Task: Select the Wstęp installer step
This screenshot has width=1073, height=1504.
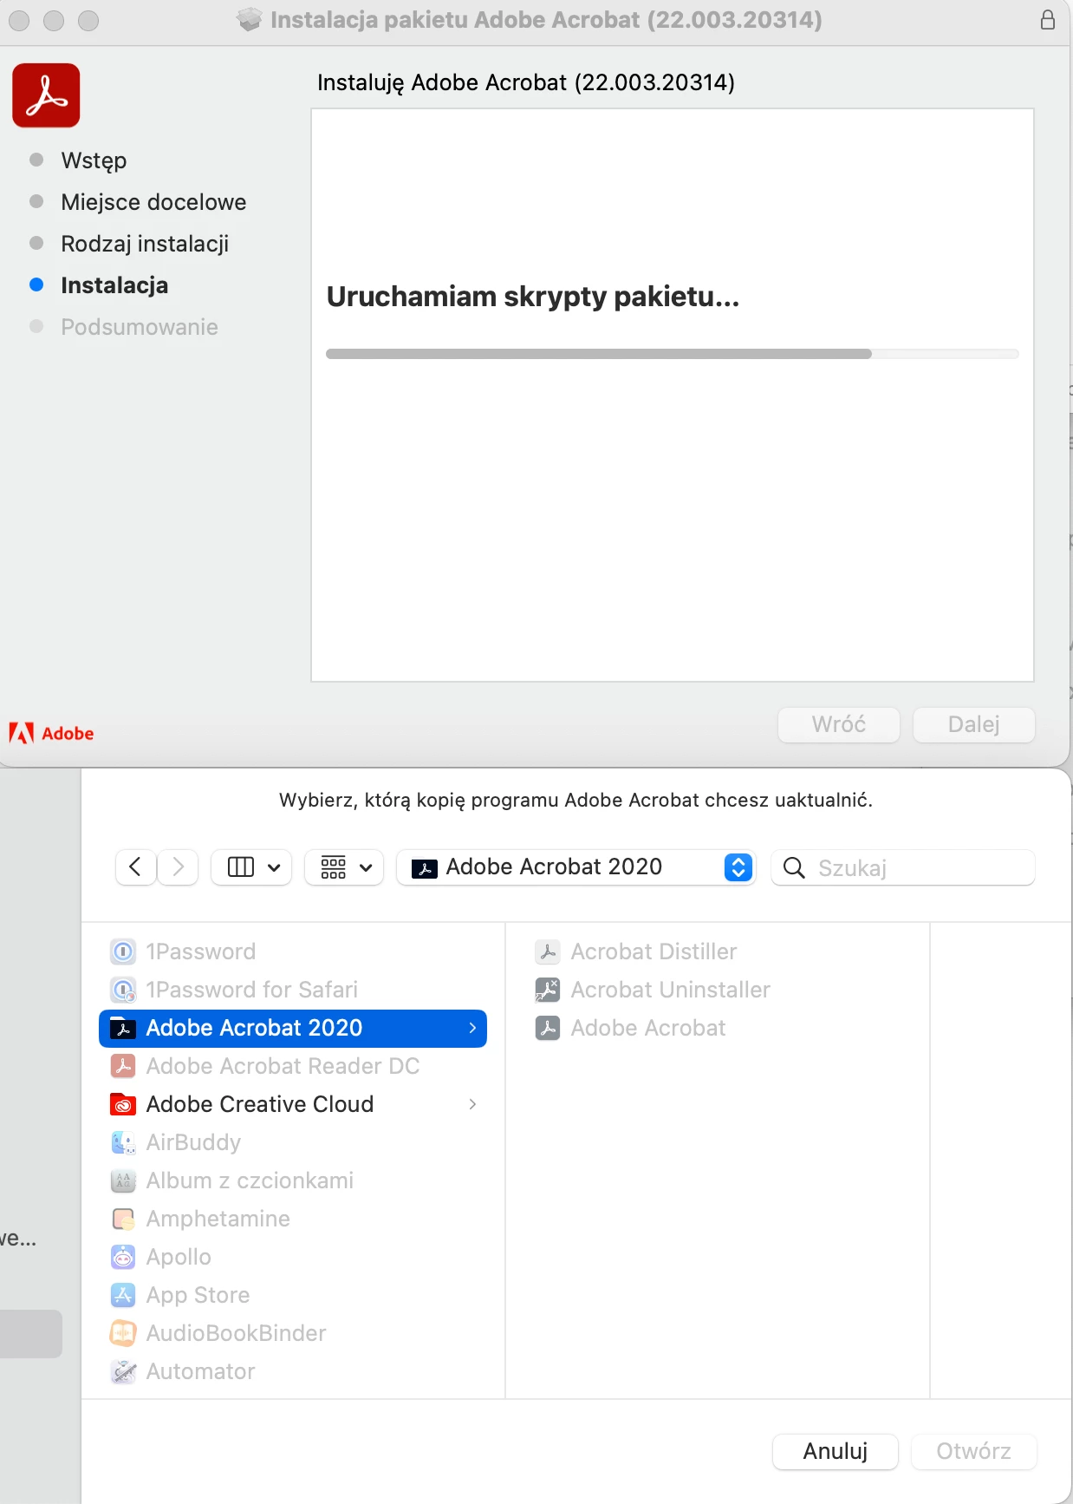Action: tap(94, 160)
